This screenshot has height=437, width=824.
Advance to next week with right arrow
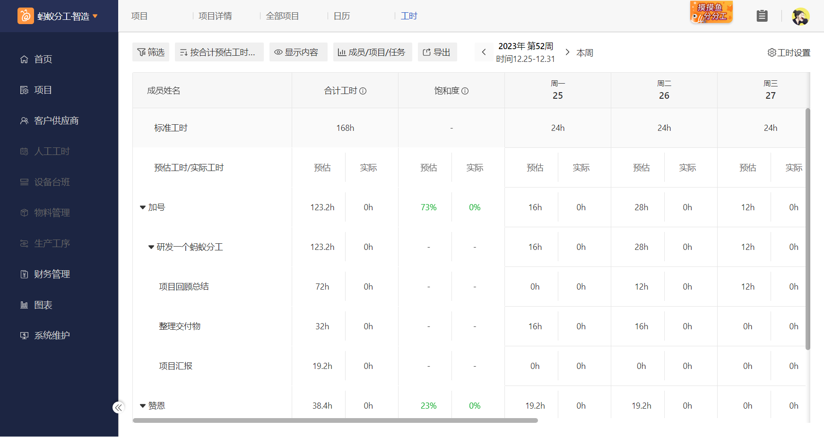pyautogui.click(x=567, y=52)
